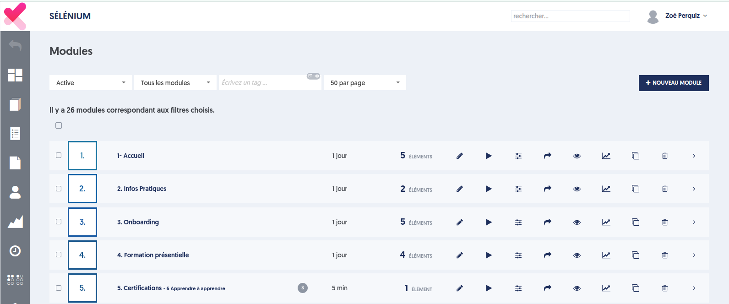
Task: Open the 2. Infos Pratiques module title
Action: click(141, 189)
